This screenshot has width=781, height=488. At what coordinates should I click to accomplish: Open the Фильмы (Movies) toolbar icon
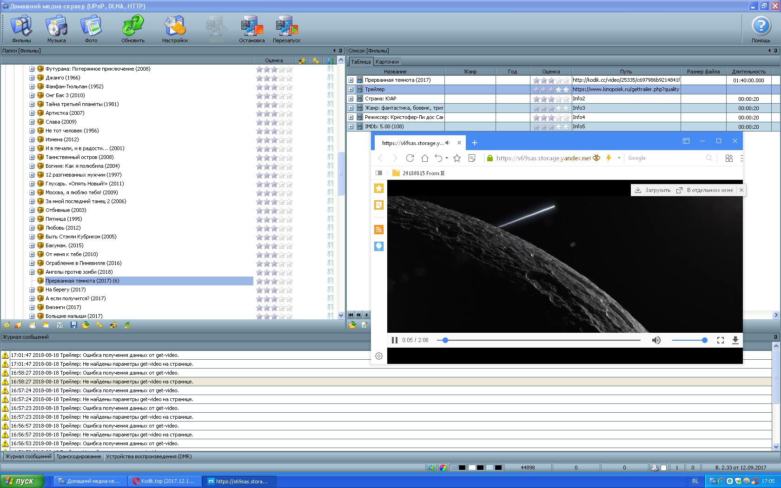point(21,29)
